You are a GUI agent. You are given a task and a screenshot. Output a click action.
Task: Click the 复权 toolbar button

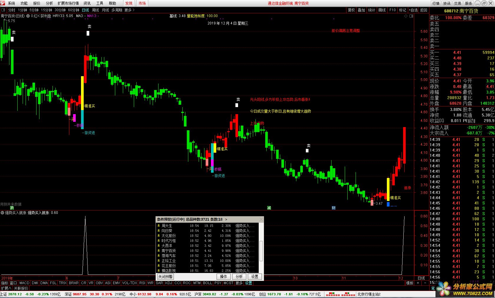[x=351, y=10]
